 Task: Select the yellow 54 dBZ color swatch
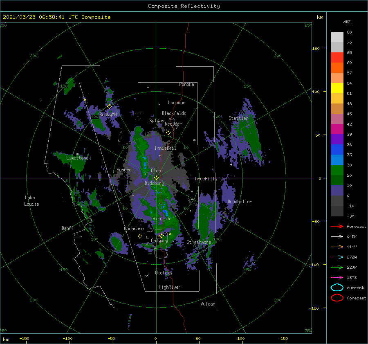click(x=337, y=88)
